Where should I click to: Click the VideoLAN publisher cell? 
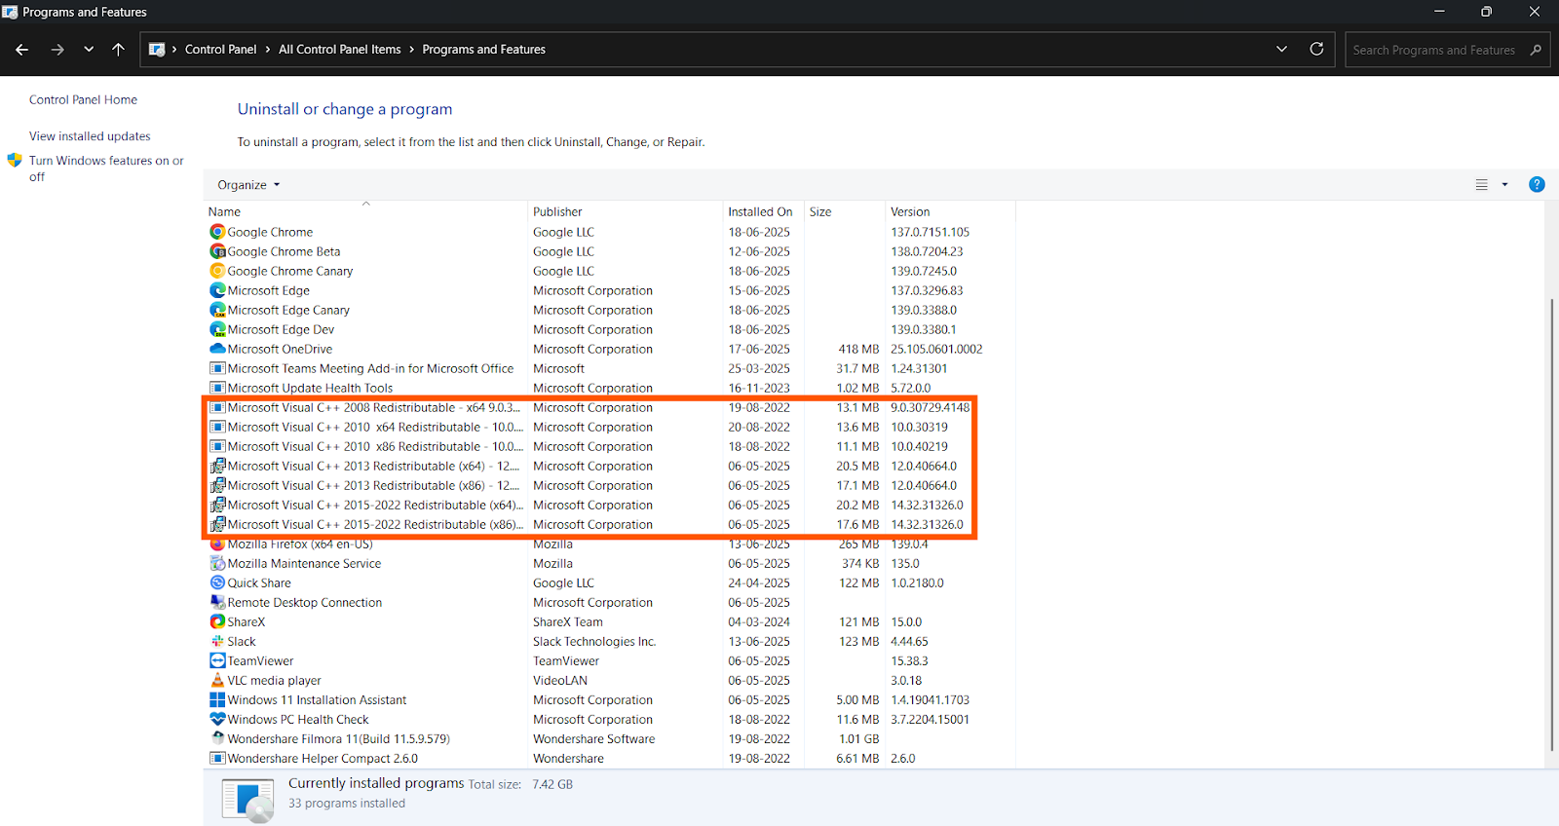560,680
